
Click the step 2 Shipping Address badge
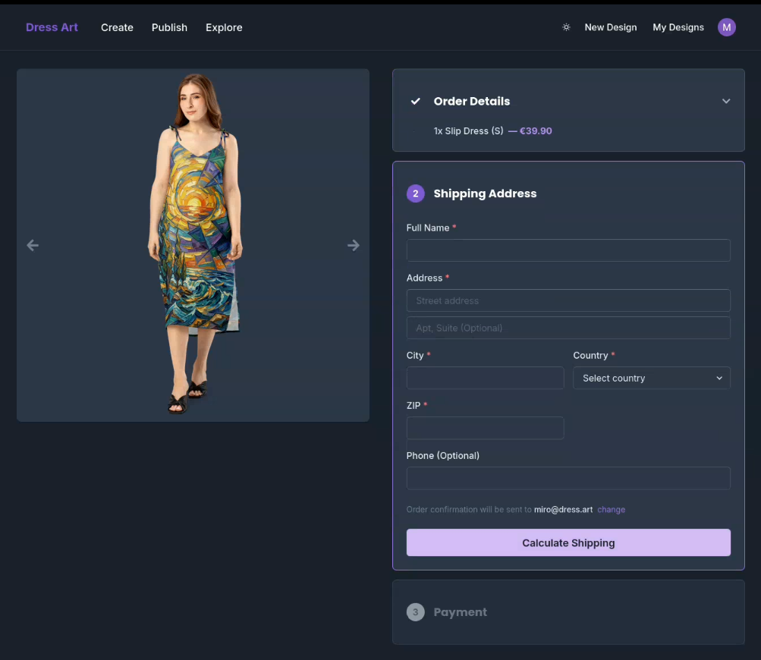click(415, 193)
